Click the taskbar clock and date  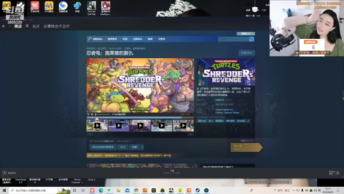point(328,190)
